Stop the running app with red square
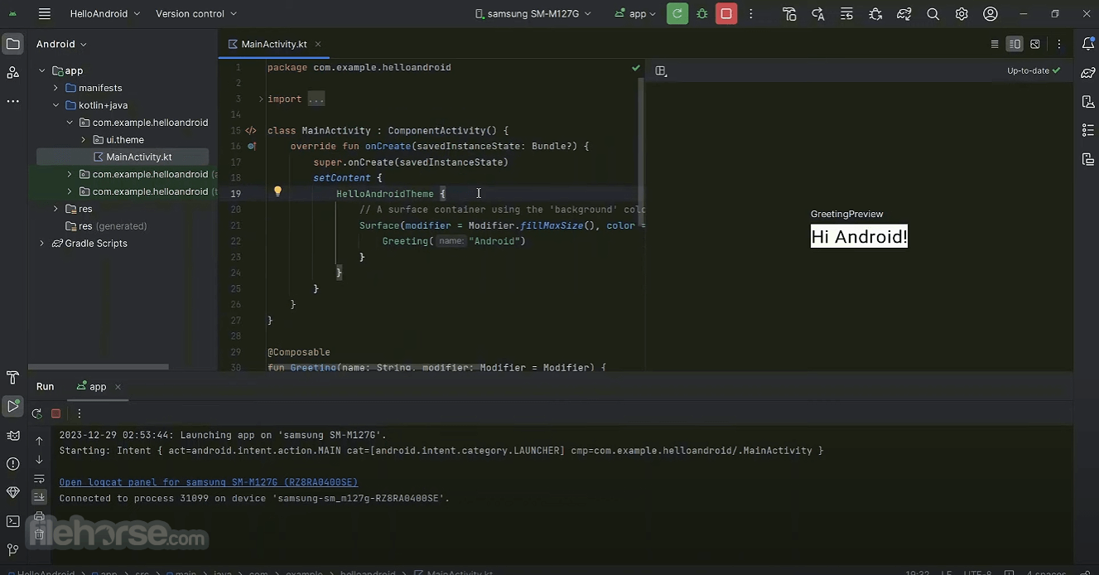The width and height of the screenshot is (1099, 575). [726, 13]
